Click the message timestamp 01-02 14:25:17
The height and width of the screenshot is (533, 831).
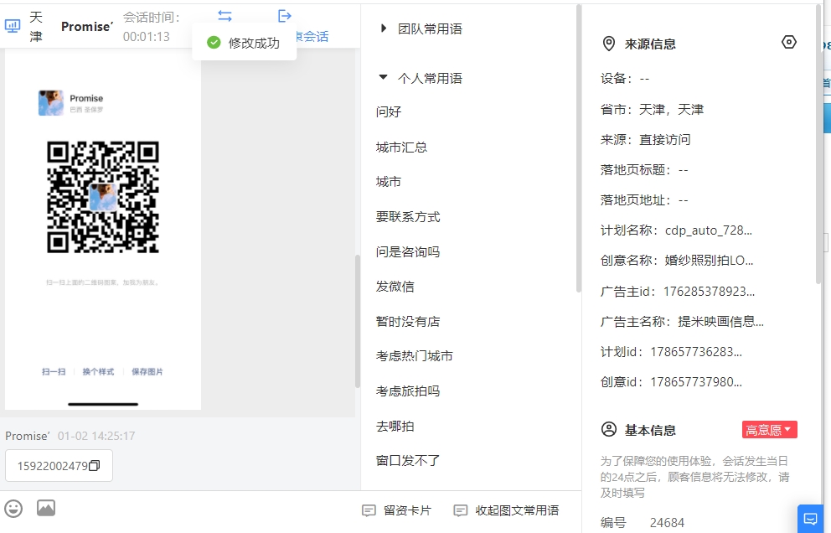point(96,436)
